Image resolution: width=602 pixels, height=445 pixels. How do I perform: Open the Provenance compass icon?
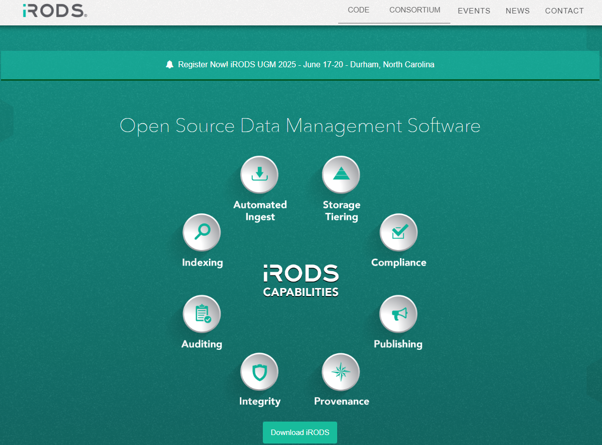coord(341,372)
